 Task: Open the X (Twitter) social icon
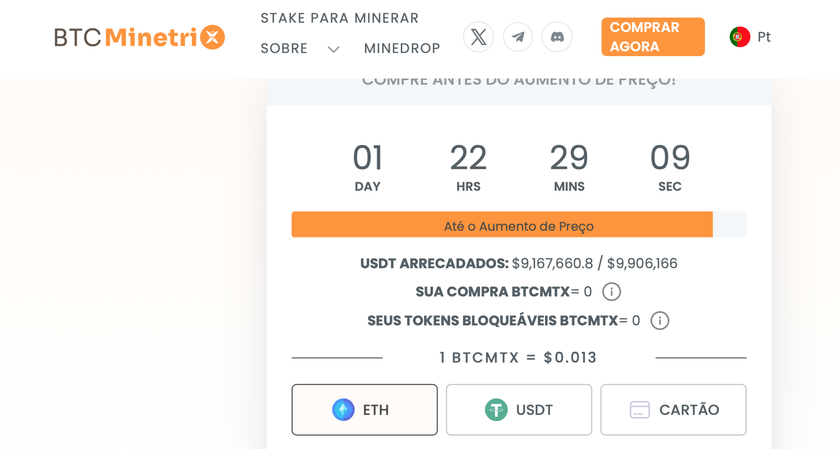click(x=478, y=37)
